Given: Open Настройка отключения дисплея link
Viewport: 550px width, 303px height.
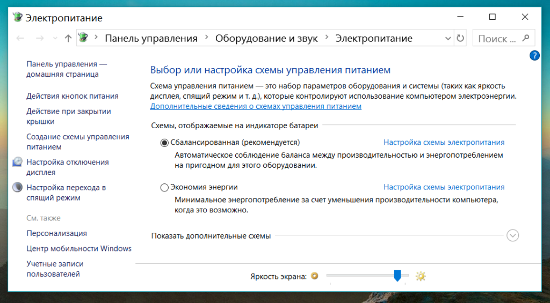Looking at the screenshot, I should (x=67, y=167).
